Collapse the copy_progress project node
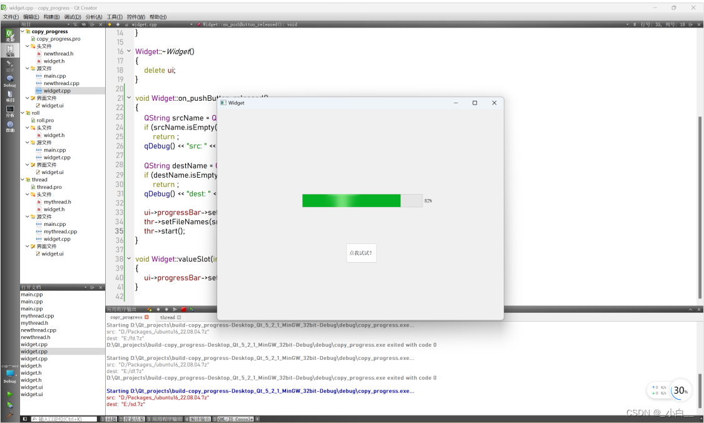Viewport: 704px width, 423px height. click(x=23, y=31)
